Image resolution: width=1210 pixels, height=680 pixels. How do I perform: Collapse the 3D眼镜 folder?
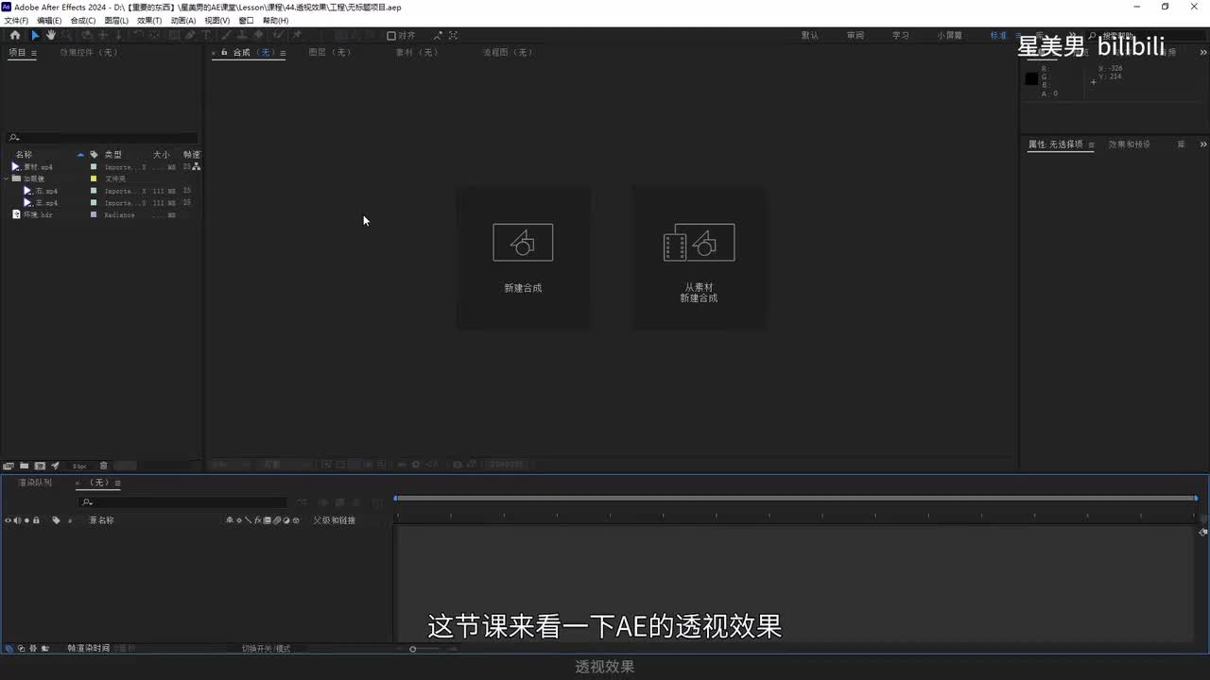click(x=6, y=178)
